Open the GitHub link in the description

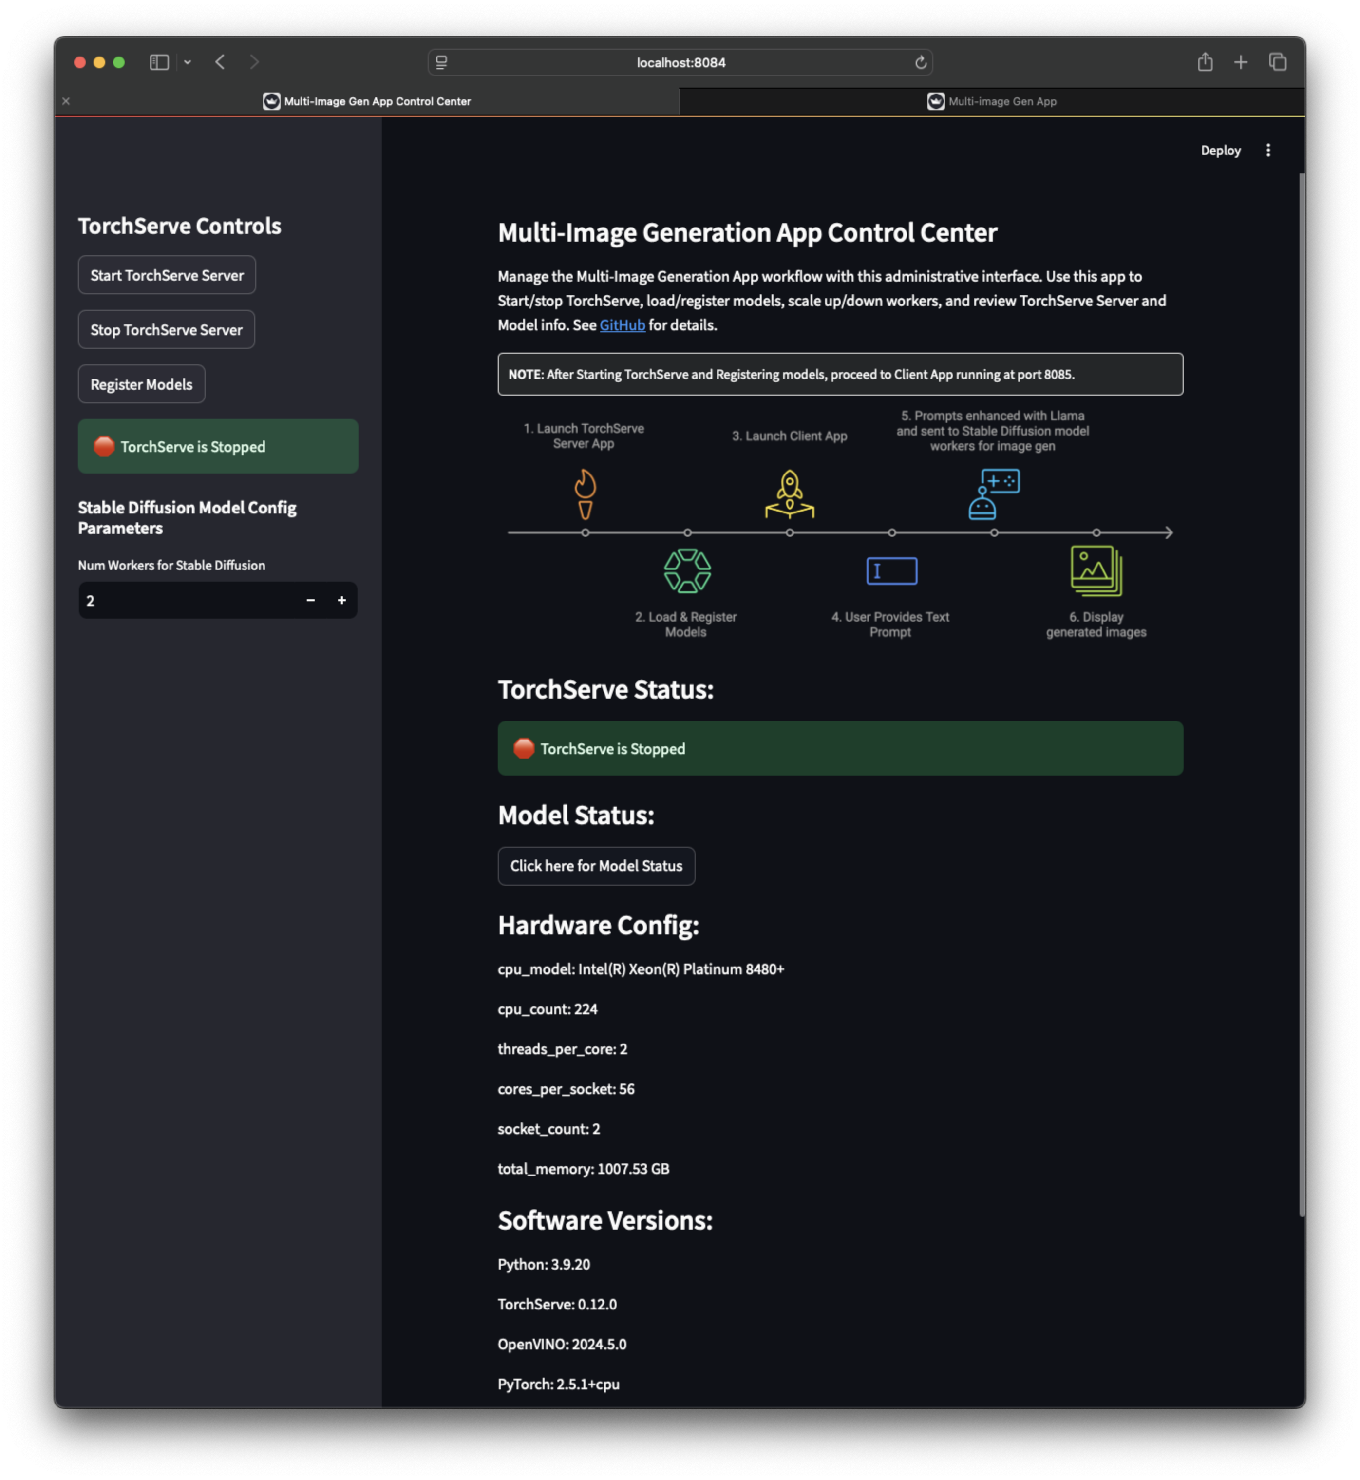coord(622,325)
